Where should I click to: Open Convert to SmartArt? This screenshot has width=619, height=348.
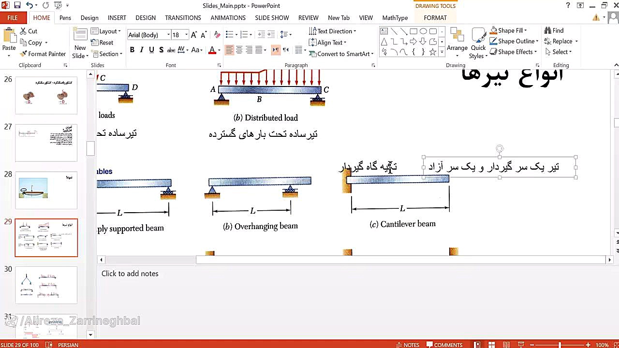341,54
